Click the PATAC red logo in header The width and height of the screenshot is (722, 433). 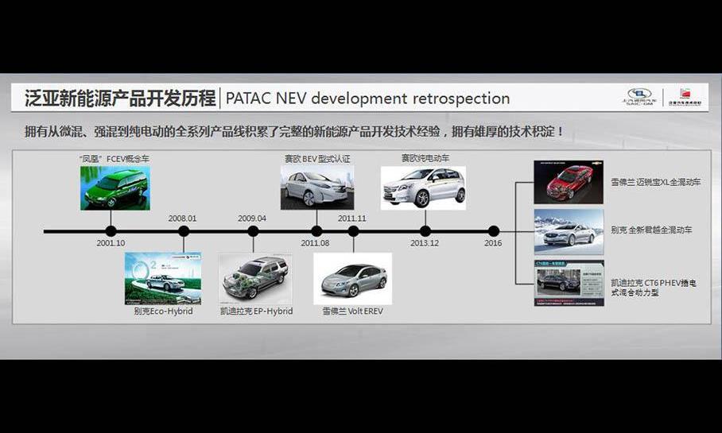pos(685,97)
